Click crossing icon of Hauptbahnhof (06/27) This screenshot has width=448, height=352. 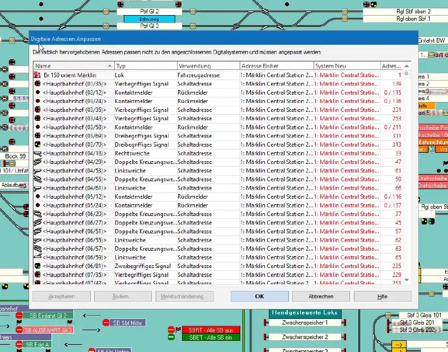coord(38,223)
